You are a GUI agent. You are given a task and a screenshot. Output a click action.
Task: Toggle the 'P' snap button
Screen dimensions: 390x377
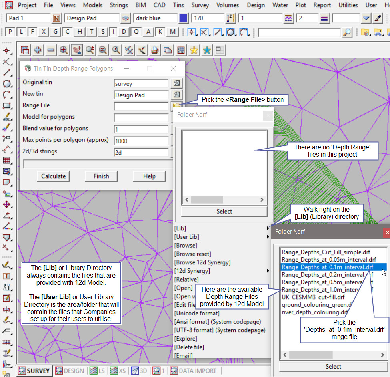(10, 32)
